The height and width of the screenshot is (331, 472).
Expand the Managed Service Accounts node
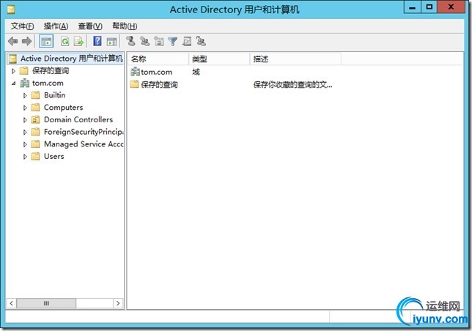[25, 144]
